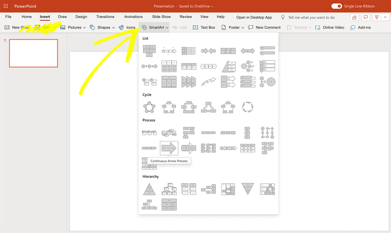Viewport: 391px width, 233px height.
Task: Choose the five-block Basic Block List layout
Action: tap(150, 51)
